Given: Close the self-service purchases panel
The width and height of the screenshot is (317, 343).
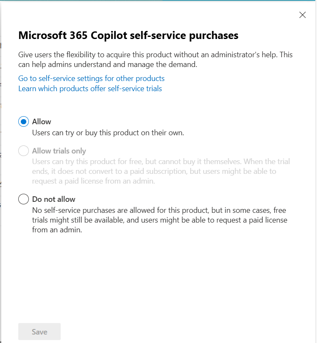Looking at the screenshot, I should click(302, 15).
